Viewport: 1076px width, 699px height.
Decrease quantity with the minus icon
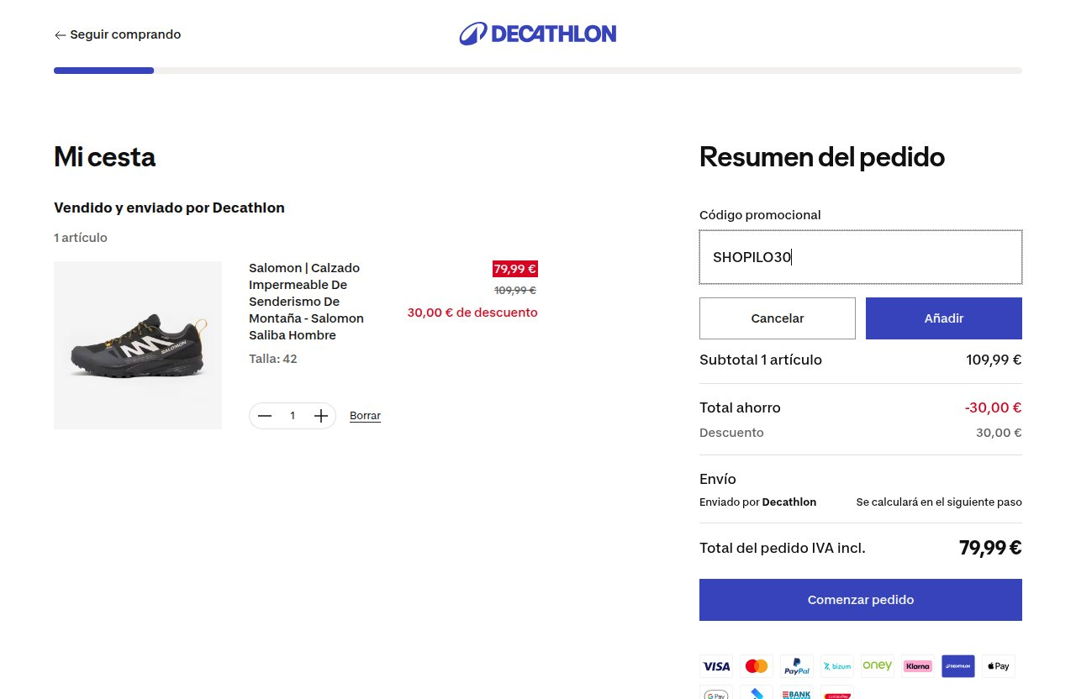coord(265,416)
